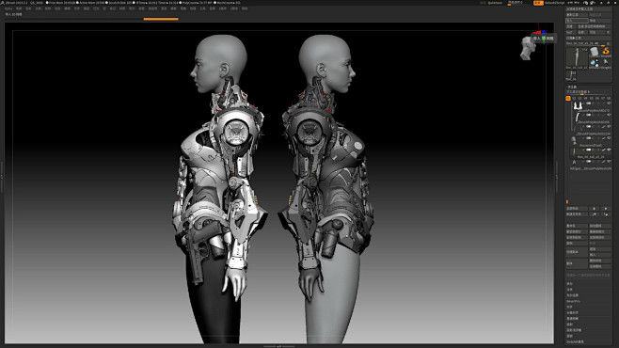Toggle the white pill switch on RecoveredTool1 row
This screenshot has width=619, height=348.
pos(588,138)
